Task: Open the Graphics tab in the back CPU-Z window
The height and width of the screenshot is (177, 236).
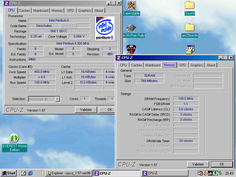Action: [85, 11]
